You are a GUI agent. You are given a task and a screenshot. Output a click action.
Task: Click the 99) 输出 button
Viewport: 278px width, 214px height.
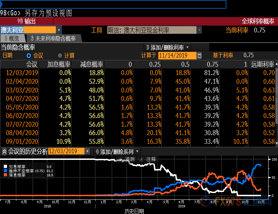pyautogui.click(x=27, y=21)
